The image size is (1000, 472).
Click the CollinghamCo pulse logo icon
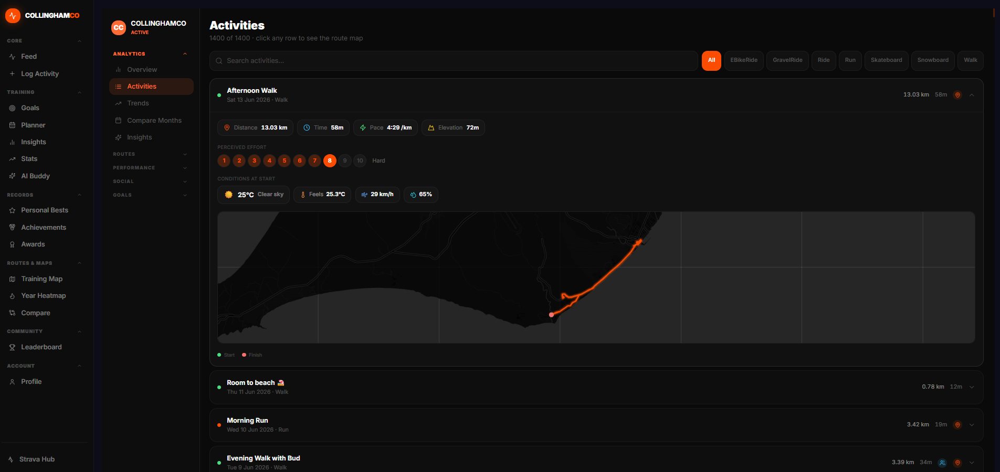[x=13, y=16]
